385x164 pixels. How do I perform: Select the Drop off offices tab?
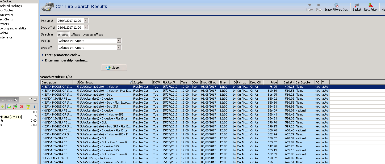(93, 35)
